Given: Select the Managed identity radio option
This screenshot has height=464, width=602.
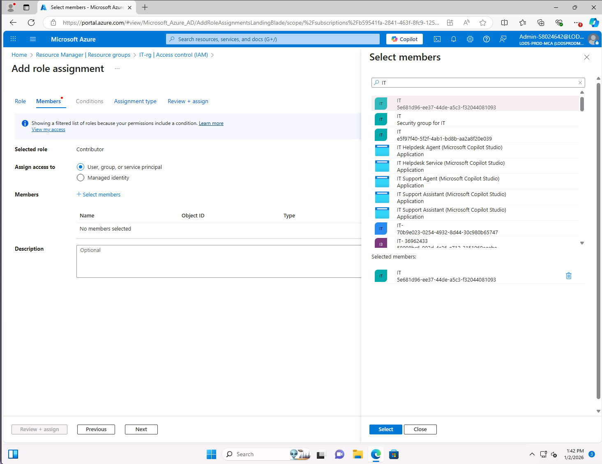Looking at the screenshot, I should 81,178.
